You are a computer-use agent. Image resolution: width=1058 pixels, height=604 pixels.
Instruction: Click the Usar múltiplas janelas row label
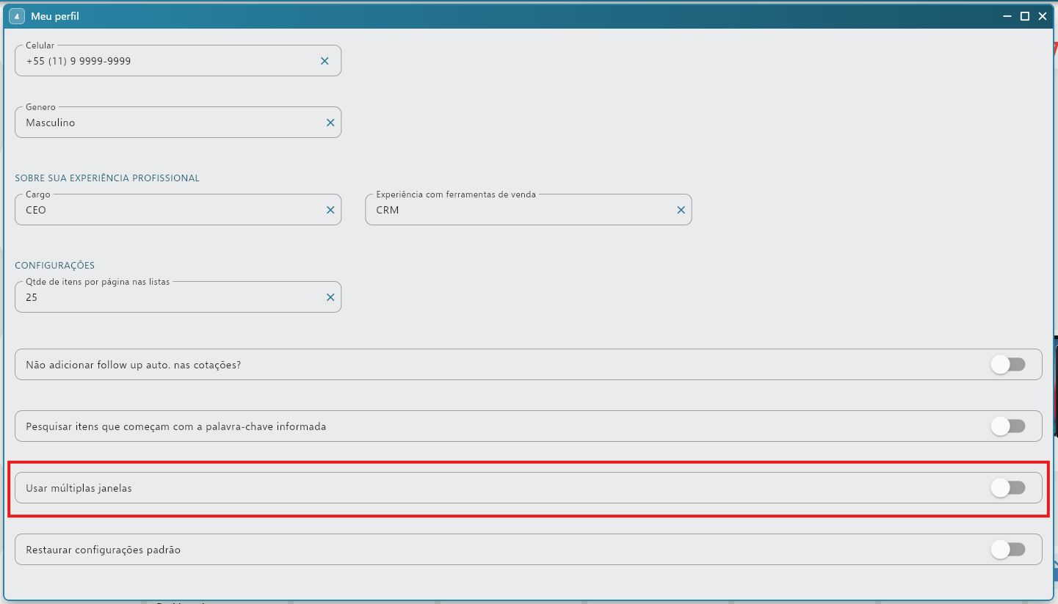(x=79, y=488)
